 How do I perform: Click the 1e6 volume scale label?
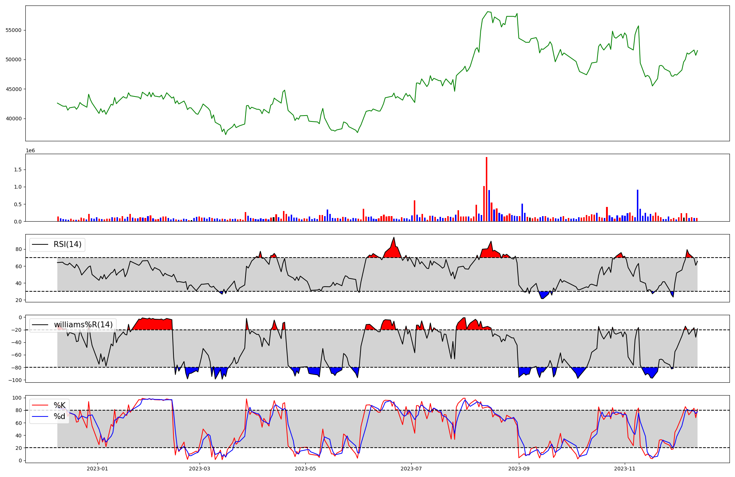[30, 151]
